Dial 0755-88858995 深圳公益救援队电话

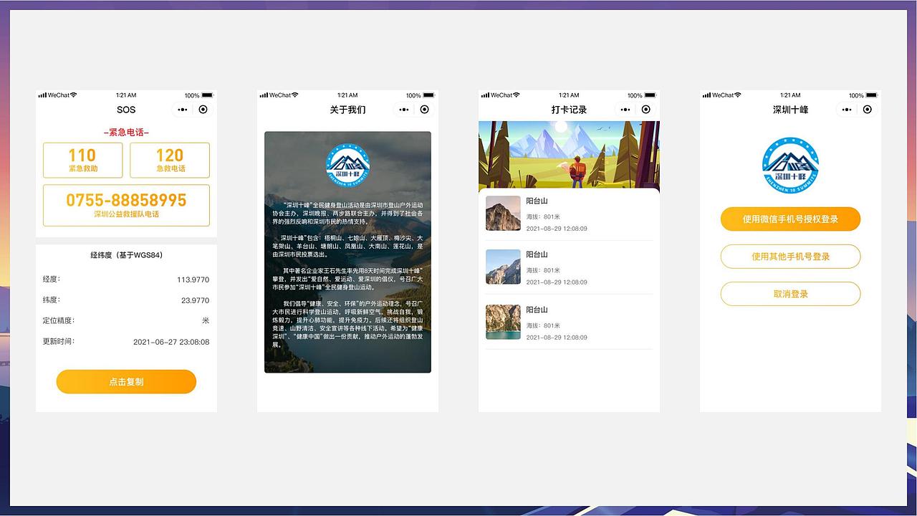(126, 205)
